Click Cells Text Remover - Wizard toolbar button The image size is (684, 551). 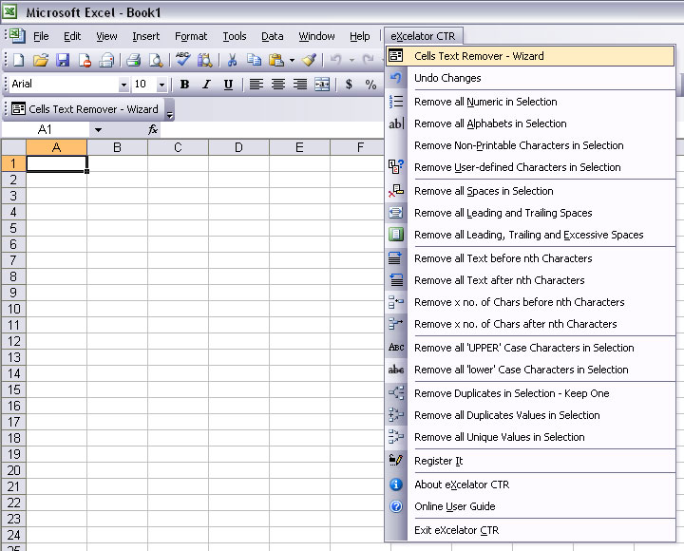(85, 109)
